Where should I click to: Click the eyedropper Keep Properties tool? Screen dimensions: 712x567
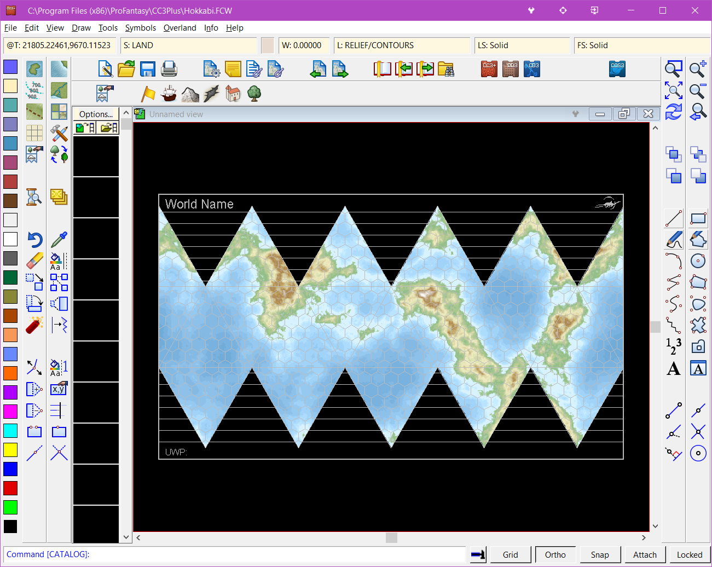[x=59, y=240]
